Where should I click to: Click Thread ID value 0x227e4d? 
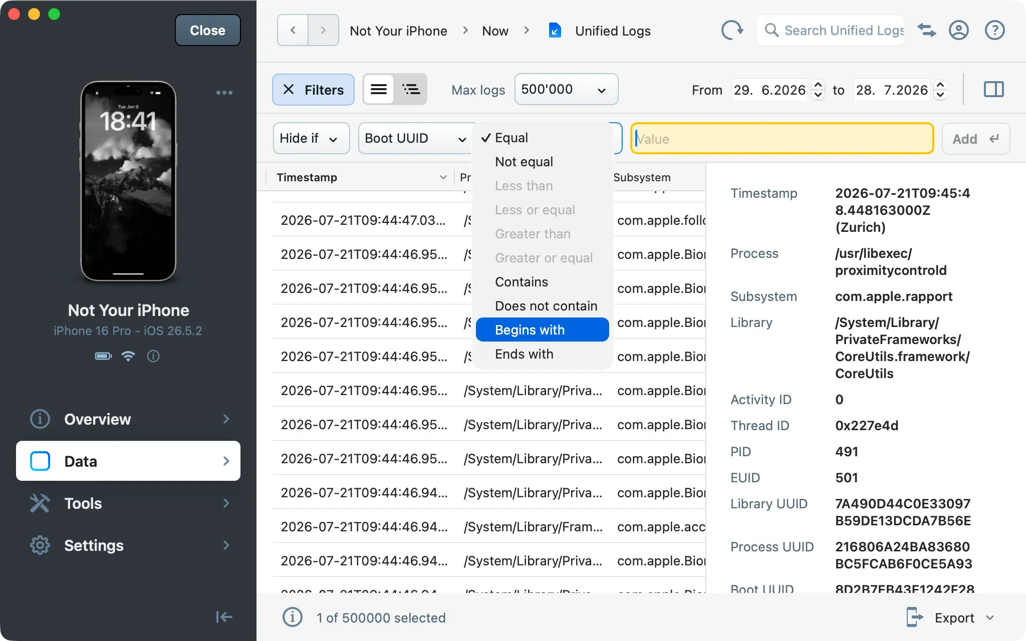point(867,426)
